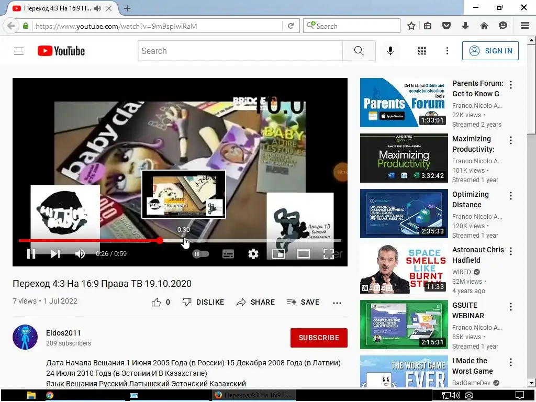Screen dimensions: 536x402
Task: Go to YouTube home via logo
Action: click(61, 51)
